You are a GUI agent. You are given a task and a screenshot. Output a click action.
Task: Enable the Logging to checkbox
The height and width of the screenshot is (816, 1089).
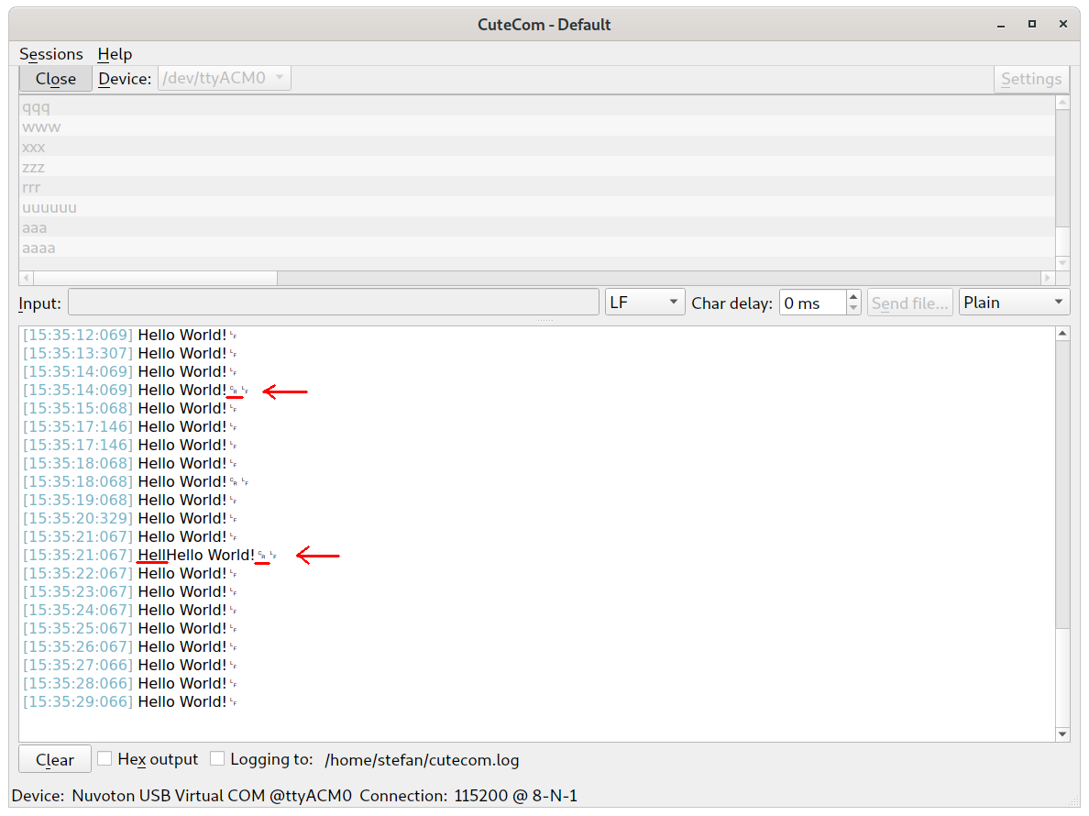(x=217, y=758)
